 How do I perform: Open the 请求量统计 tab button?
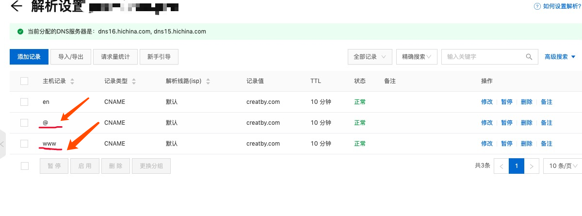(115, 57)
